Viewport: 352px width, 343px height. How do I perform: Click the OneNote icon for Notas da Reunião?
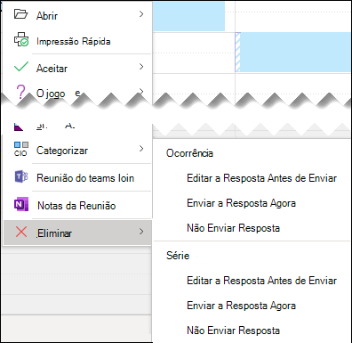(x=21, y=204)
